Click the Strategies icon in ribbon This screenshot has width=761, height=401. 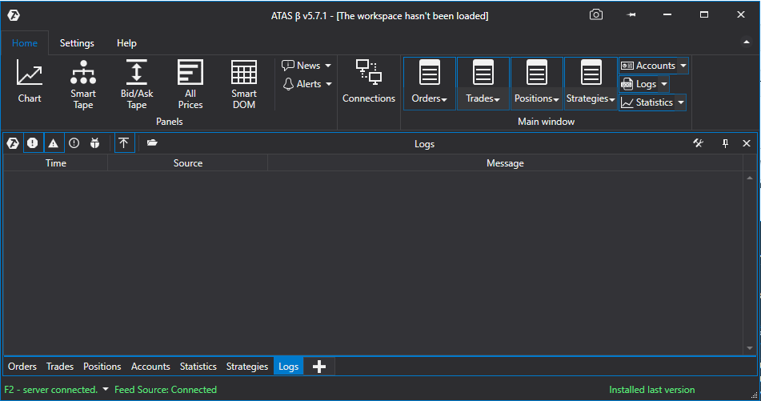pos(591,72)
